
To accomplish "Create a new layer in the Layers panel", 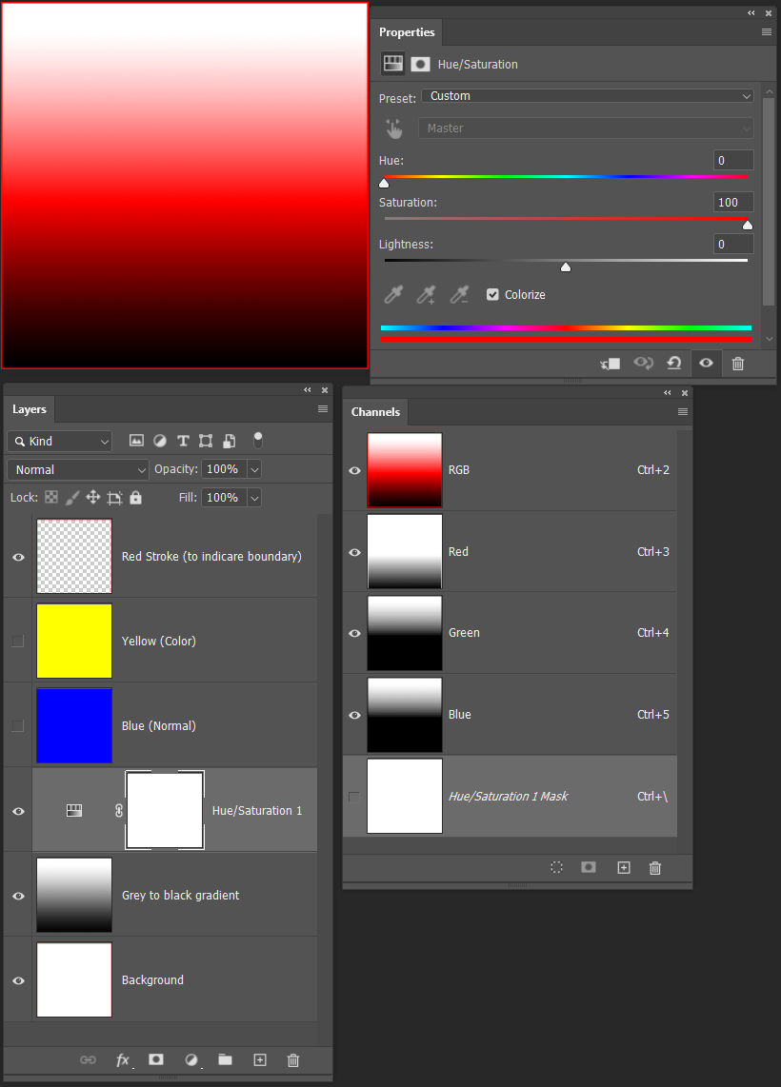I will [x=259, y=1060].
